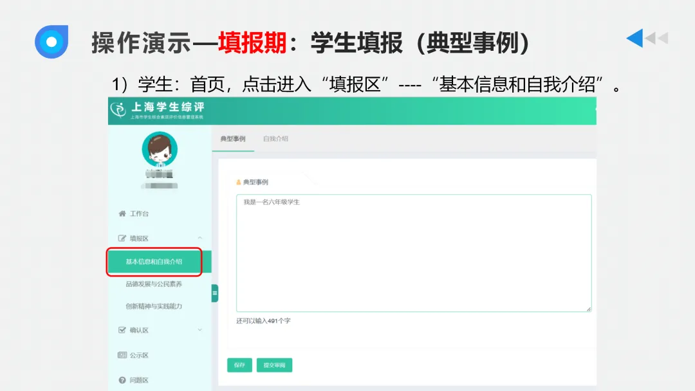
Task: Click the large blue back arrow at top right
Action: pyautogui.click(x=636, y=38)
